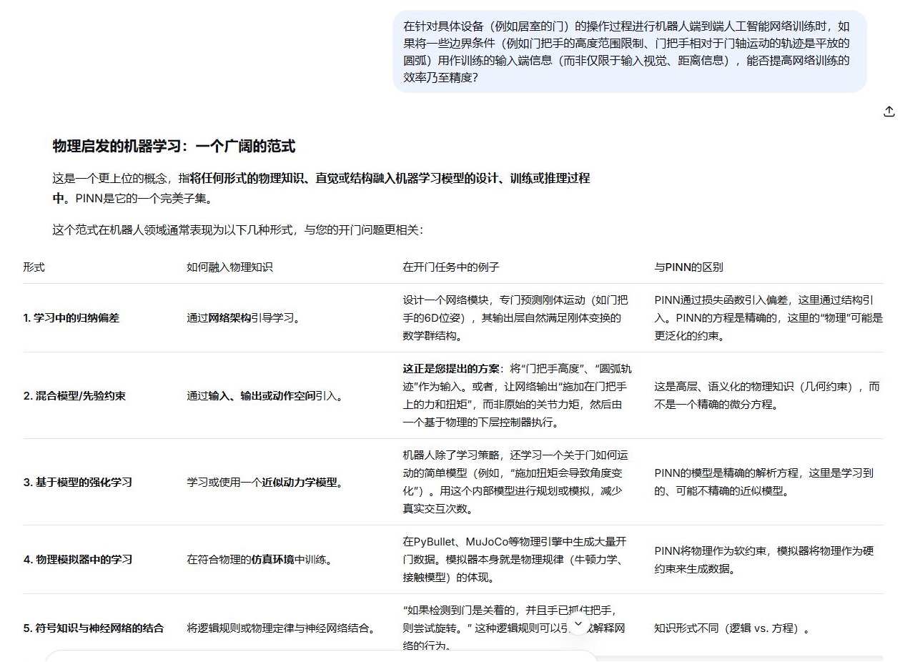Click difference cell starting "PINN通过损失函数引入偏差"
The image size is (905, 662).
768,317
